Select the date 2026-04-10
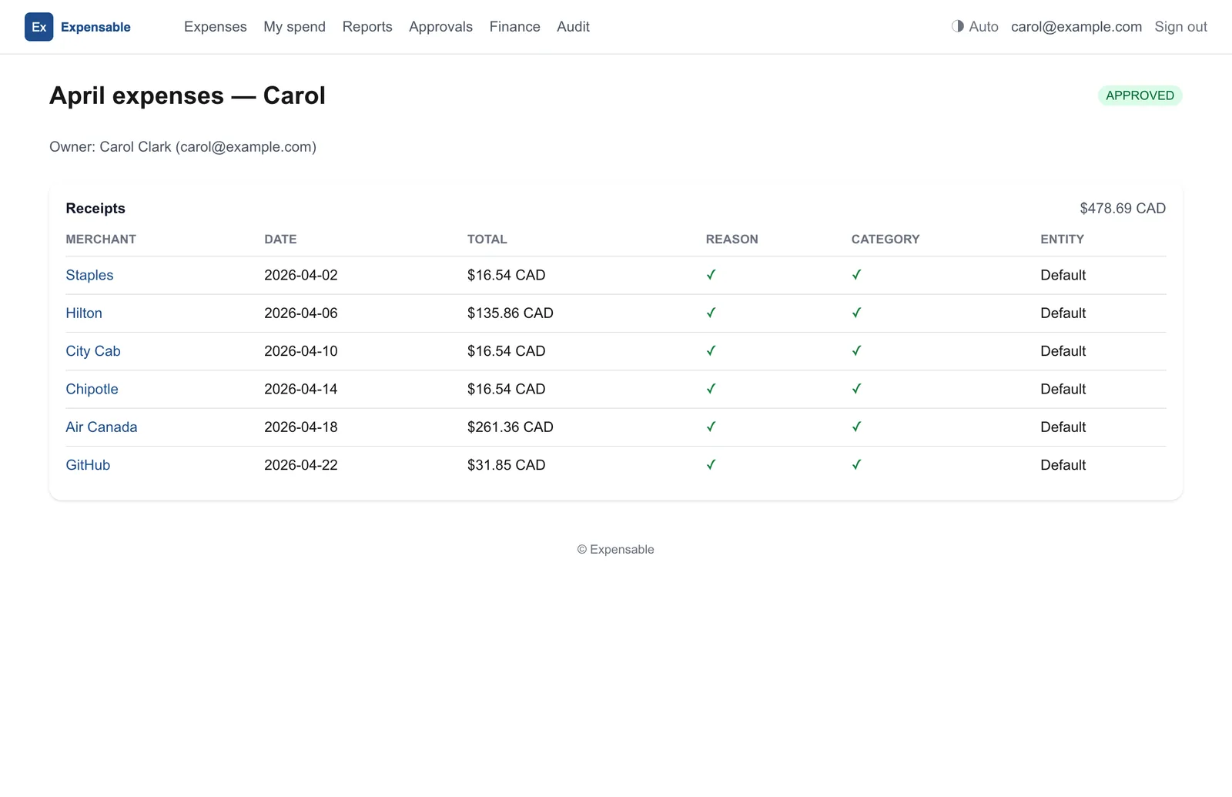The width and height of the screenshot is (1232, 797). (301, 351)
